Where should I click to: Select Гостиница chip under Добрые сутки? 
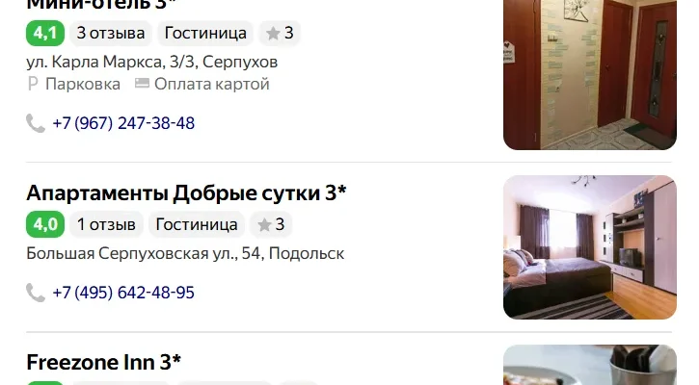click(197, 224)
